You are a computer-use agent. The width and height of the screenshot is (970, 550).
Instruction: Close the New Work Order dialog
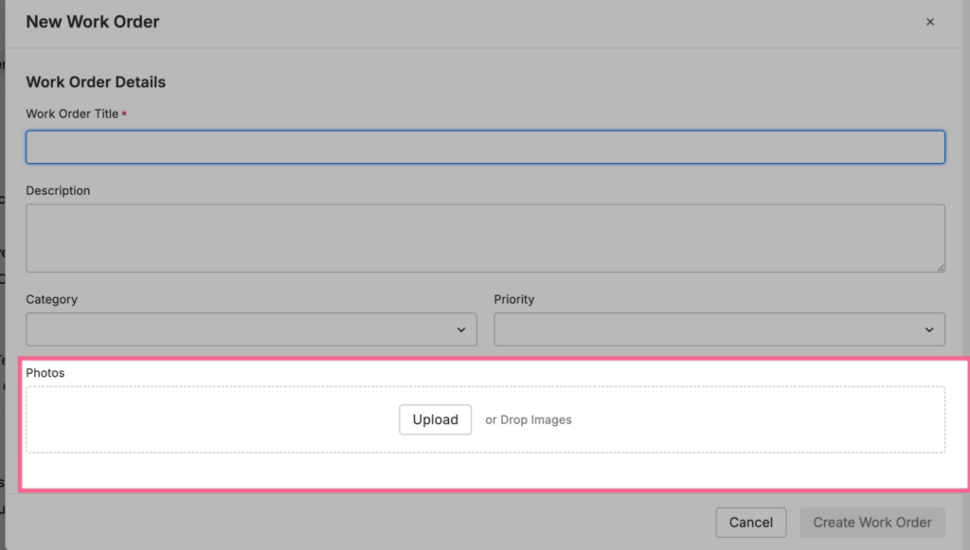[930, 22]
